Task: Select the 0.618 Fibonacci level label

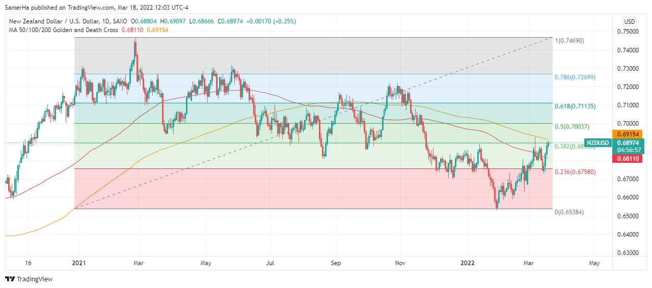Action: (x=575, y=106)
